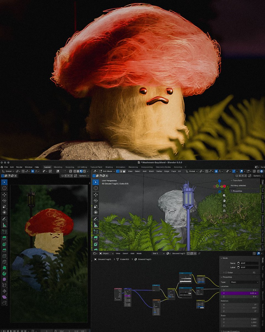Toggle face select mode in right viewport header
Screen dimensions: 265x332
124,171
